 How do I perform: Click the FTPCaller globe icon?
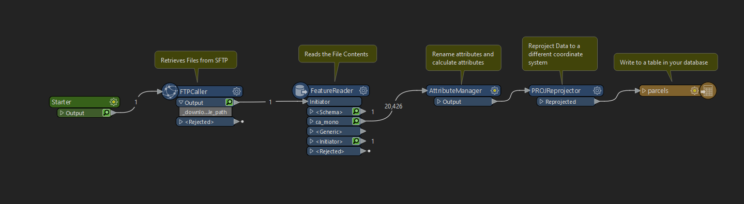click(x=170, y=91)
